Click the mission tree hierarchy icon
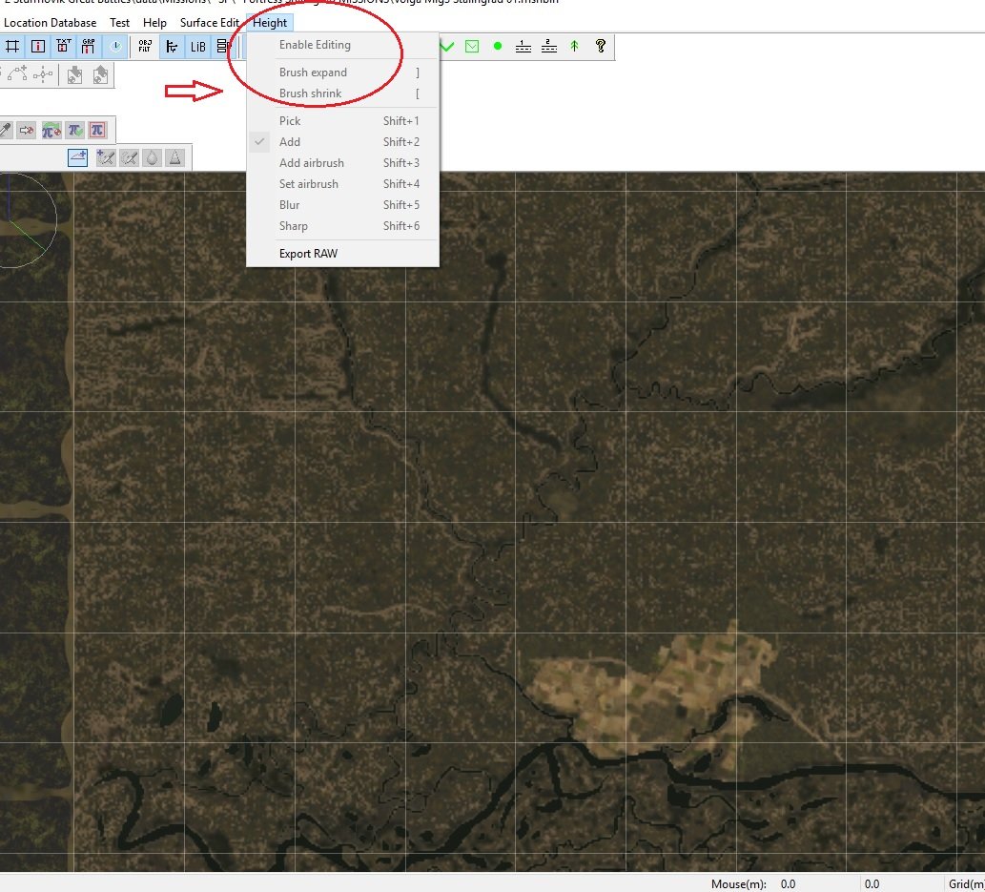The width and height of the screenshot is (985, 892). [x=172, y=47]
